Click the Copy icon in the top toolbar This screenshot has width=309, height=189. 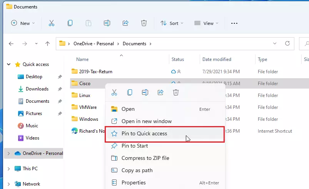(70, 23)
